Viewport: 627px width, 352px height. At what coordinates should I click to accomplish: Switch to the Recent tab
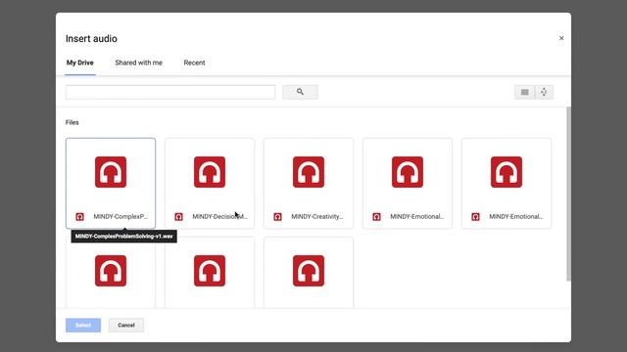pos(194,63)
